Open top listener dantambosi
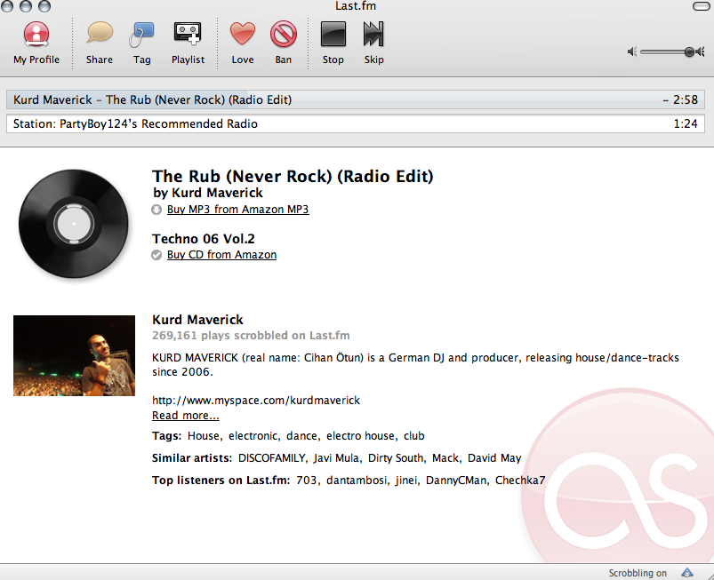 [357, 481]
